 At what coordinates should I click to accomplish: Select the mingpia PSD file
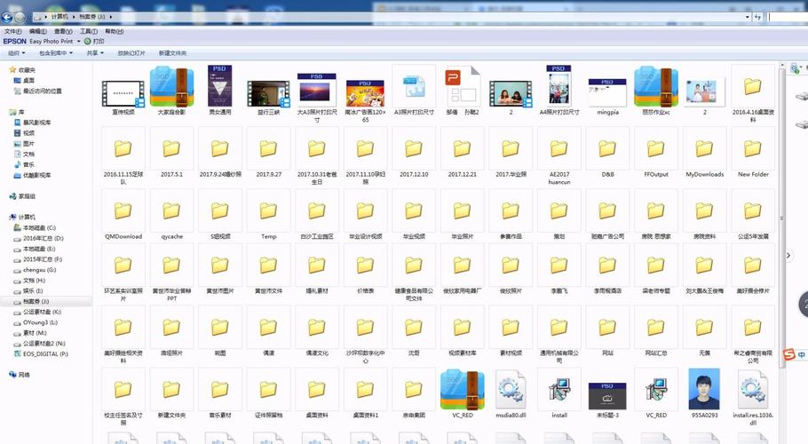(x=607, y=92)
